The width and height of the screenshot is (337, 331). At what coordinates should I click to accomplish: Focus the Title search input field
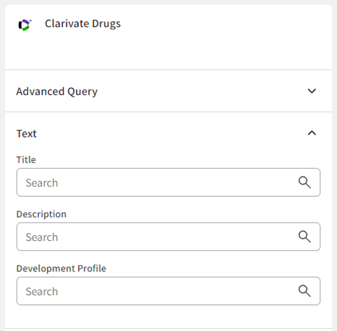168,183
